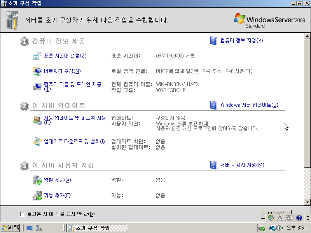Click the 구성되지 않음 update status text

tap(170, 118)
